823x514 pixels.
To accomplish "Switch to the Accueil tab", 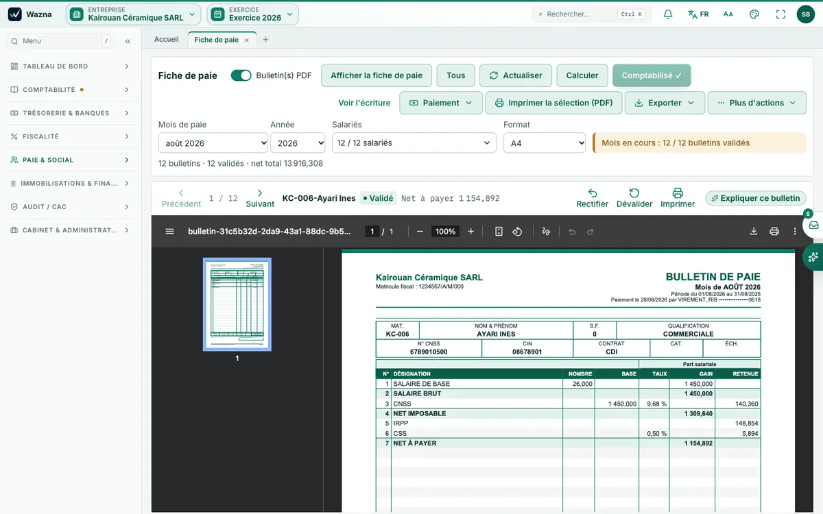I will pyautogui.click(x=167, y=40).
